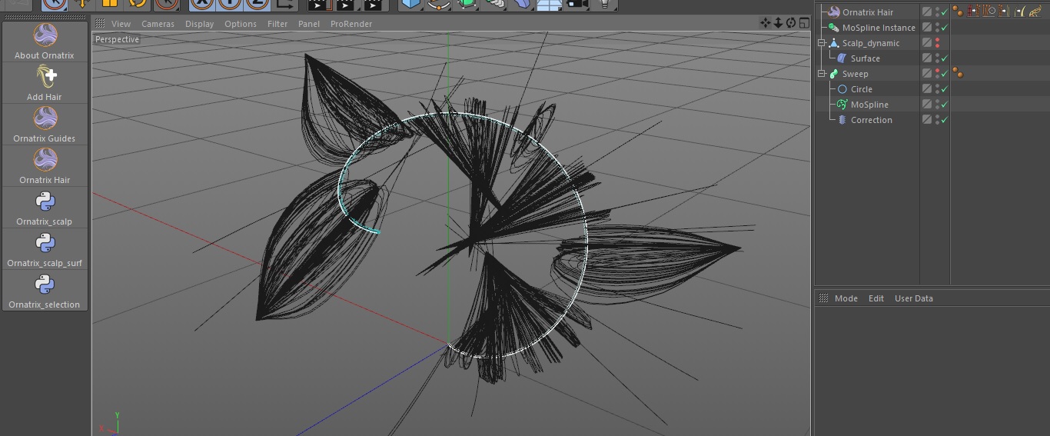1050x436 pixels.
Task: Toggle visibility dots for Scalp_dynamic object
Action: tap(937, 43)
